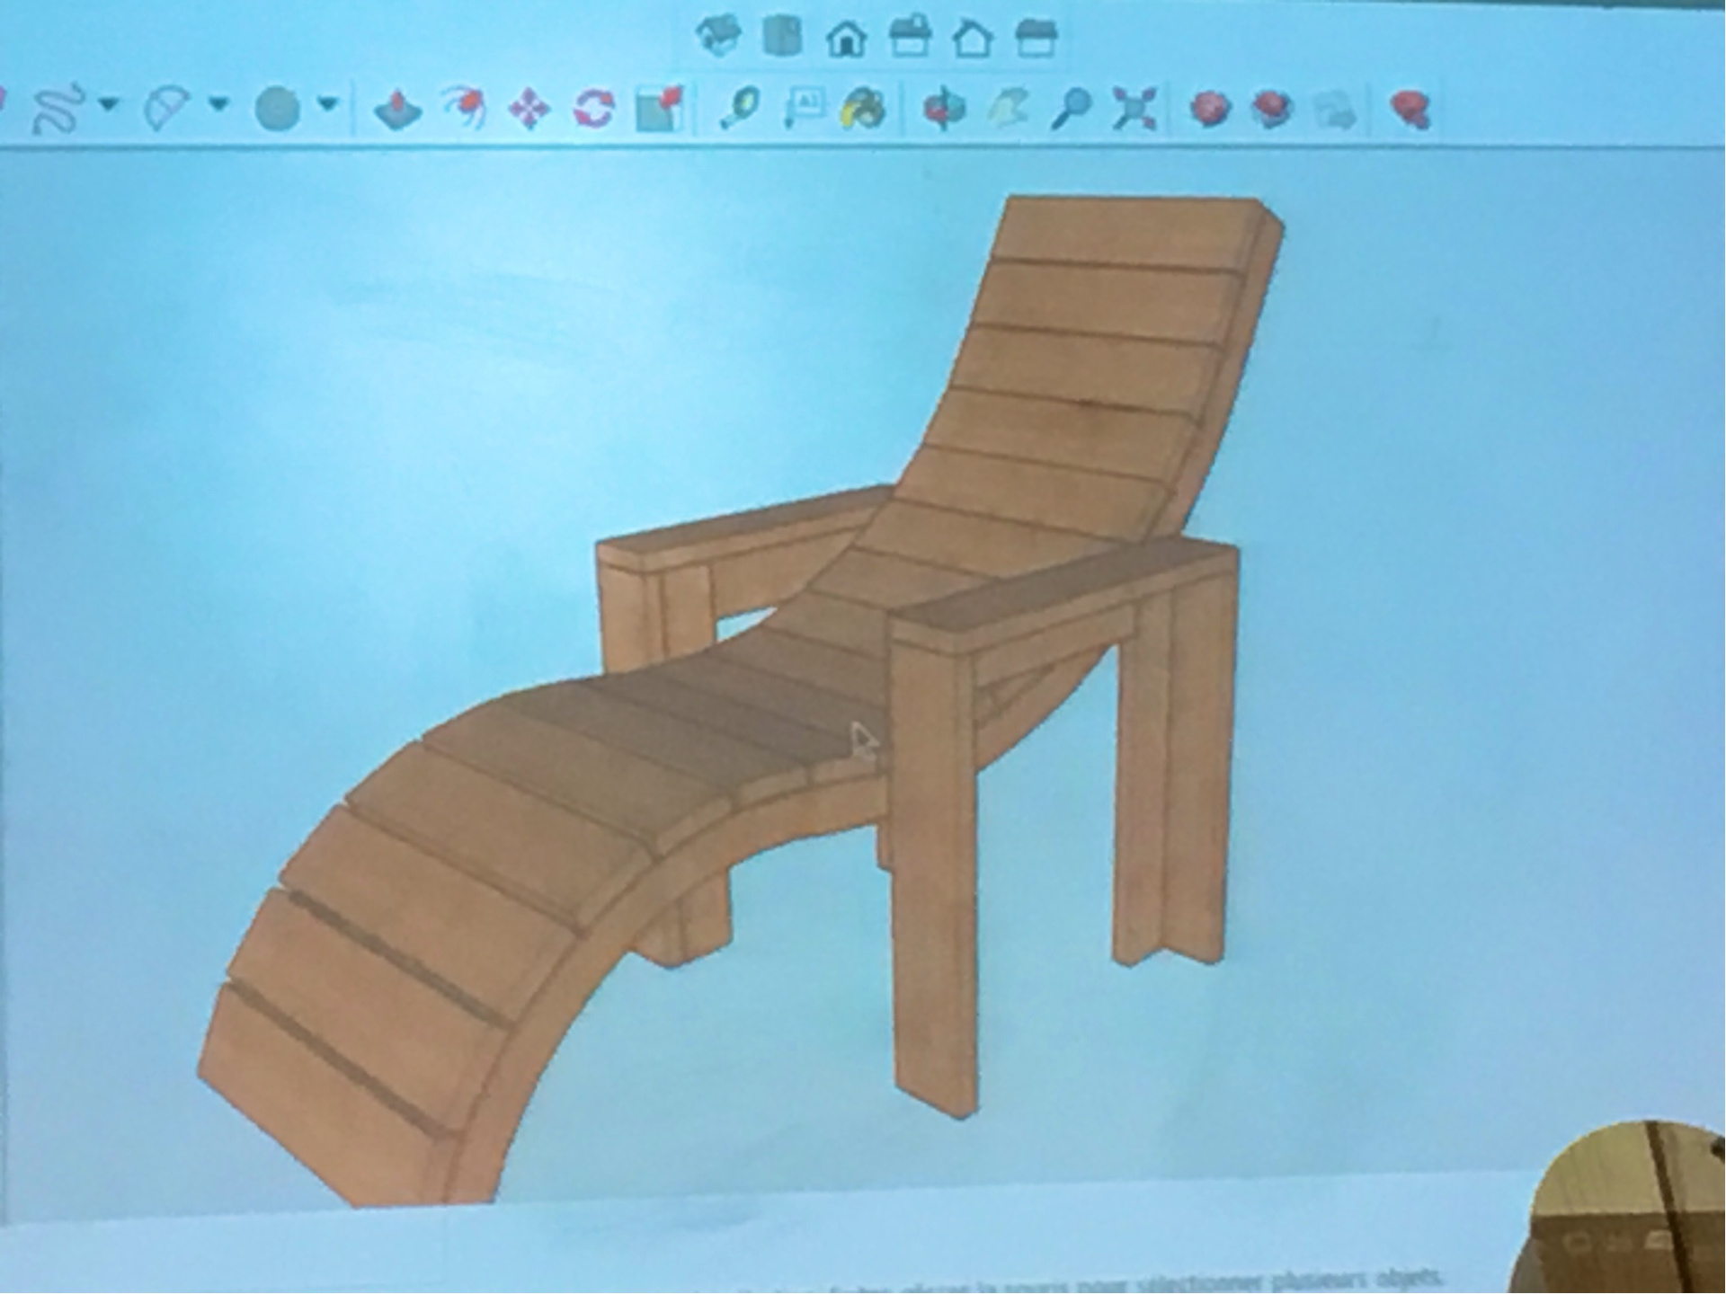
Task: Select the Scale tool
Action: 659,110
